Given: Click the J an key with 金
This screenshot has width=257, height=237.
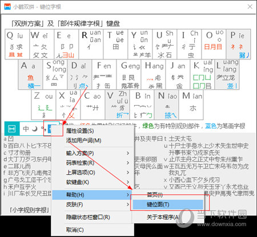Looking at the screenshot, I should pyautogui.click(x=178, y=74).
